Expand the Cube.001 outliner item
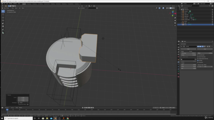The height and width of the screenshot is (120, 214). click(x=181, y=15)
